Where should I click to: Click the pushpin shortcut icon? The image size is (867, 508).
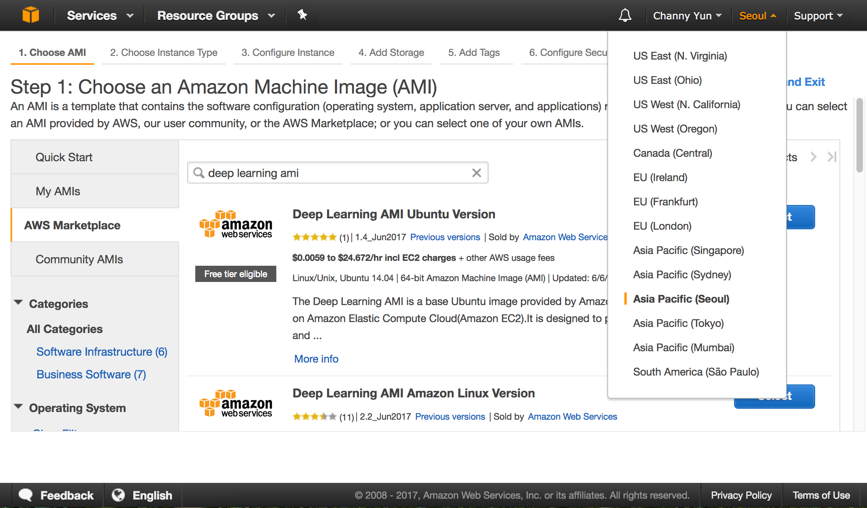click(302, 15)
